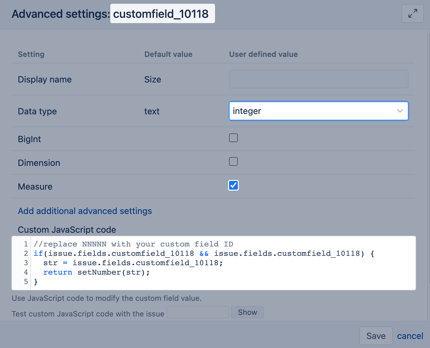430x348 pixels.
Task: Open the Data type dropdown
Action: [x=318, y=111]
